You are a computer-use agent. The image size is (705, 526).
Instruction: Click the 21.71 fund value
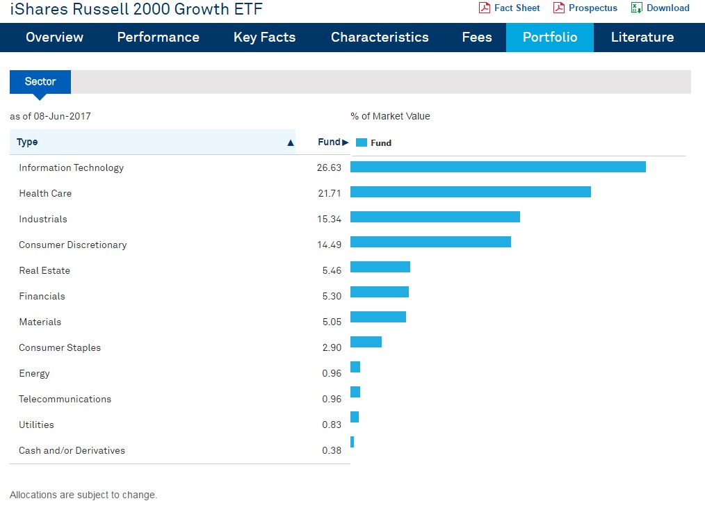(x=330, y=194)
